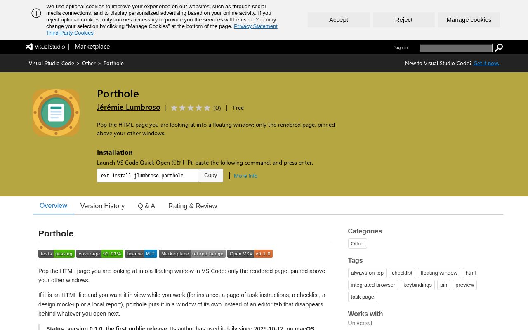
Task: Click the search magnifier icon
Action: [x=499, y=48]
